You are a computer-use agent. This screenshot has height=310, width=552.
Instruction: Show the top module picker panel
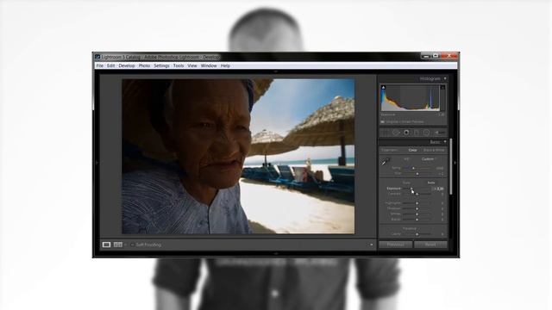(276, 71)
